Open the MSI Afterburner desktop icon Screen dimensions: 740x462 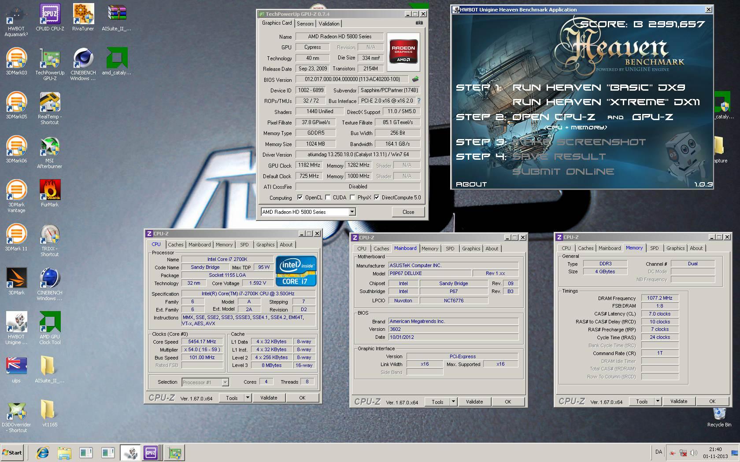[50, 152]
